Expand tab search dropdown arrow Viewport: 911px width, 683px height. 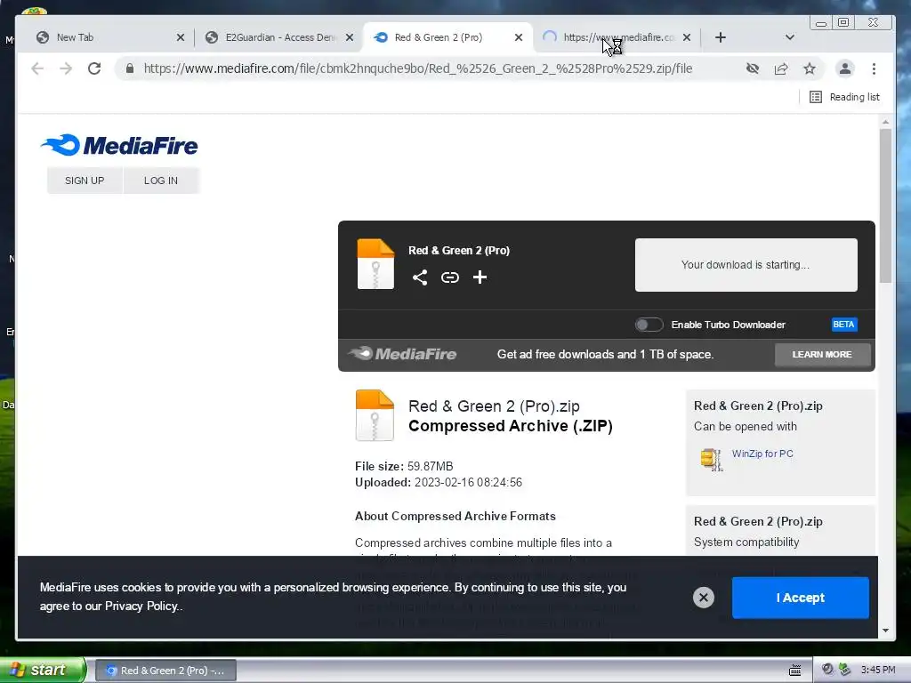pyautogui.click(x=790, y=37)
